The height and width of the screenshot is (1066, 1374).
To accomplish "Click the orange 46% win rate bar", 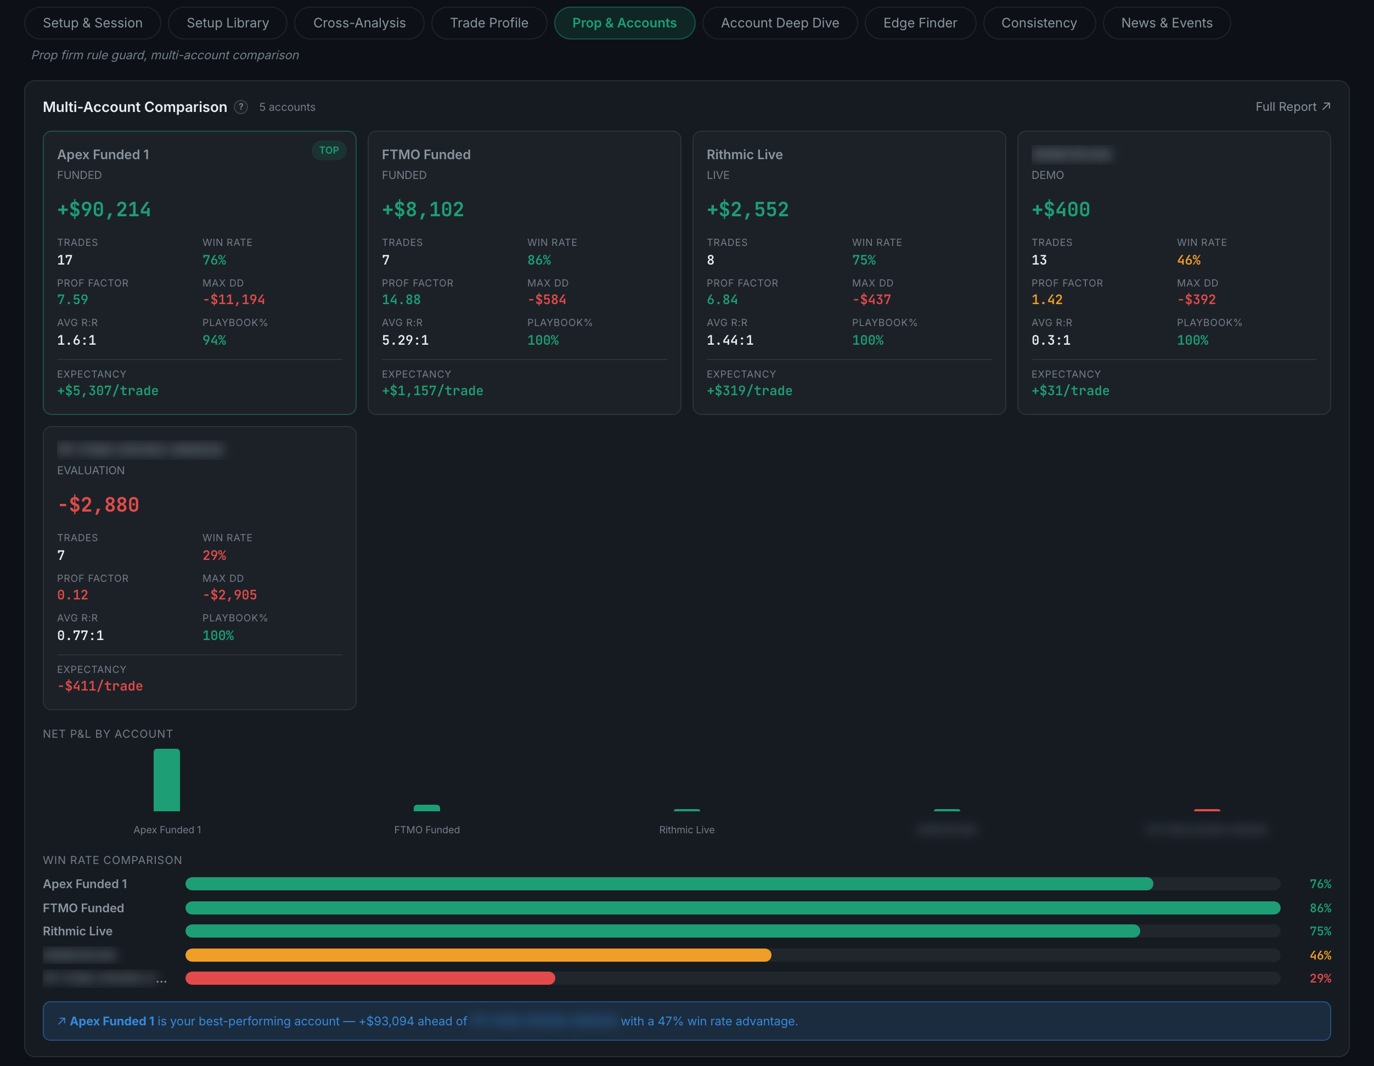I will click(478, 955).
